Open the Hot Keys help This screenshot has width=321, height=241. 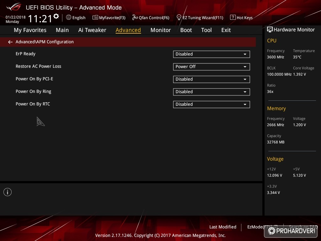245,18
